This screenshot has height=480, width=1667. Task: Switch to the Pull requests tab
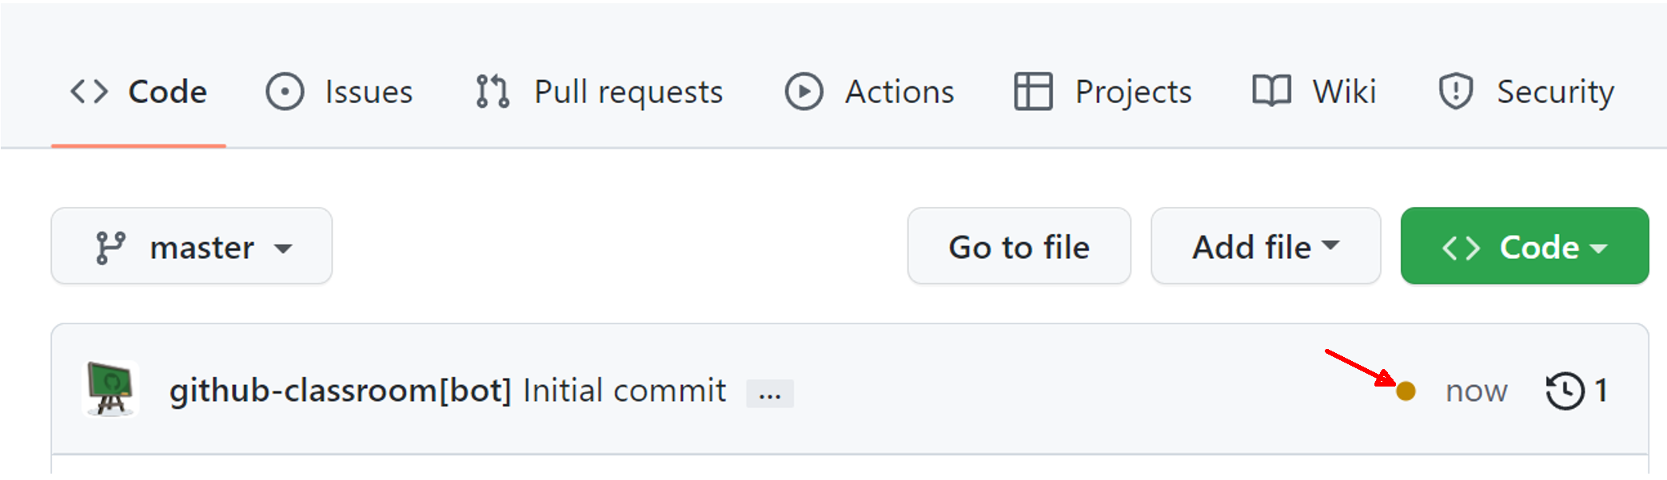(x=628, y=92)
